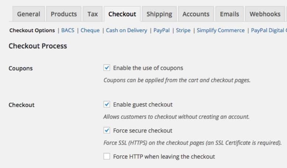Open the Tax tab

pyautogui.click(x=93, y=14)
